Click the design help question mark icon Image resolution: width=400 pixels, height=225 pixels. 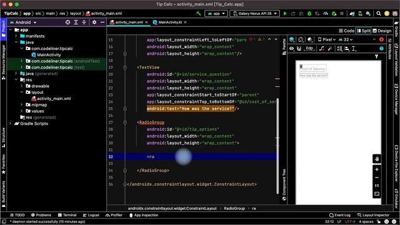click(381, 49)
